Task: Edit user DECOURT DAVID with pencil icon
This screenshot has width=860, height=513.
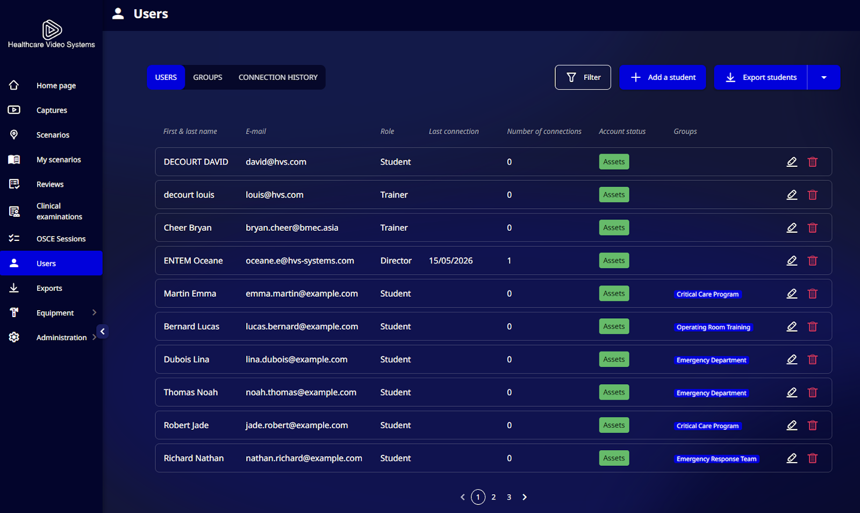Action: (x=792, y=162)
